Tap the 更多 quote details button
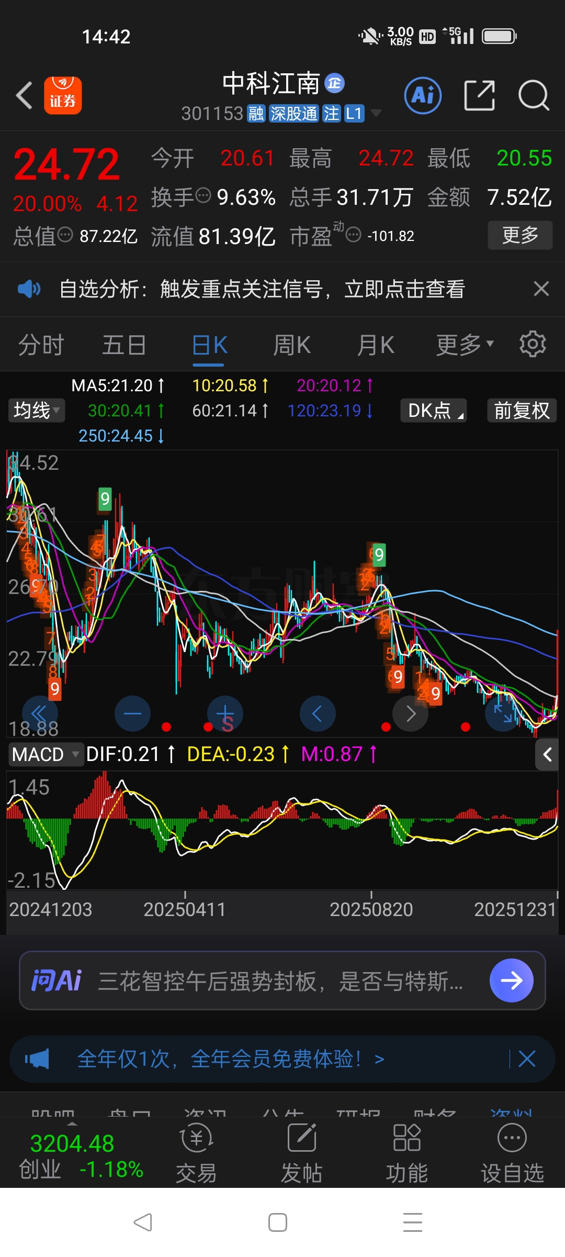 click(x=520, y=235)
